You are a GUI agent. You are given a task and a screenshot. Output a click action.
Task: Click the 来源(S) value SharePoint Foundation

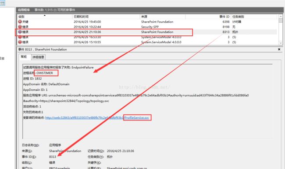[65, 151]
